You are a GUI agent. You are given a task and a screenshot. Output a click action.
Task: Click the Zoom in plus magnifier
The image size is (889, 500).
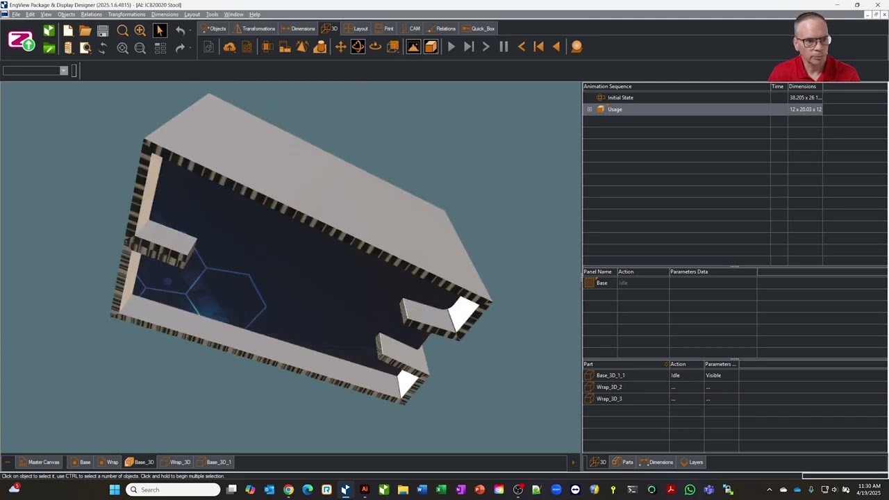tap(140, 31)
